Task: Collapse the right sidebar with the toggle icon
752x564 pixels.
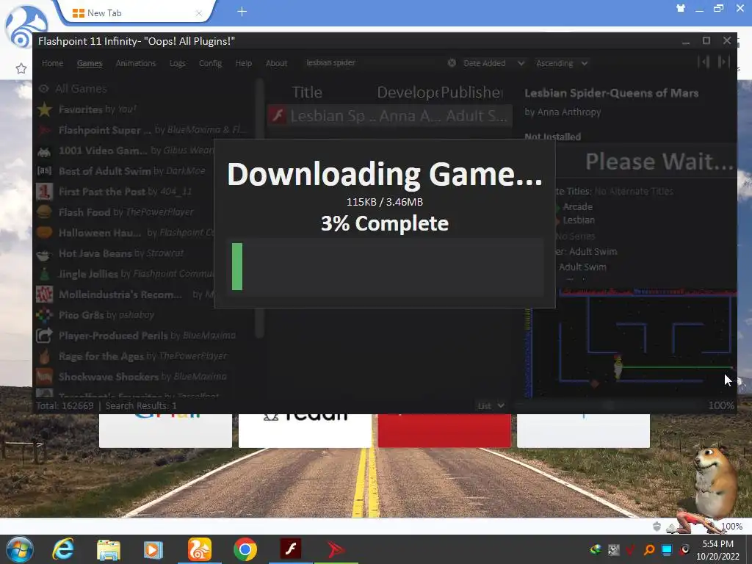Action: click(723, 62)
